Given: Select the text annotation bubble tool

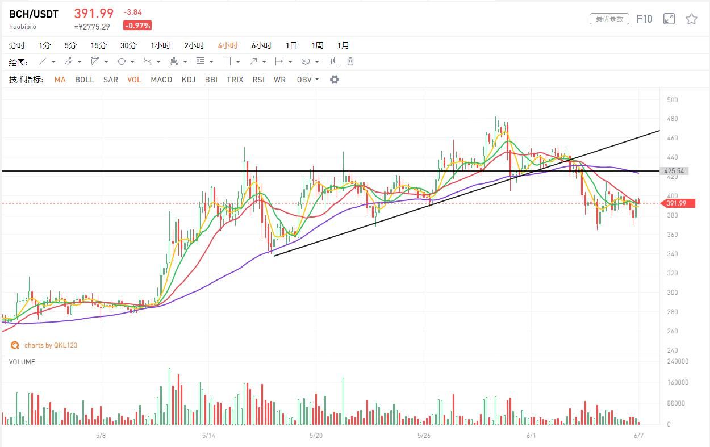Looking at the screenshot, I should (x=306, y=61).
